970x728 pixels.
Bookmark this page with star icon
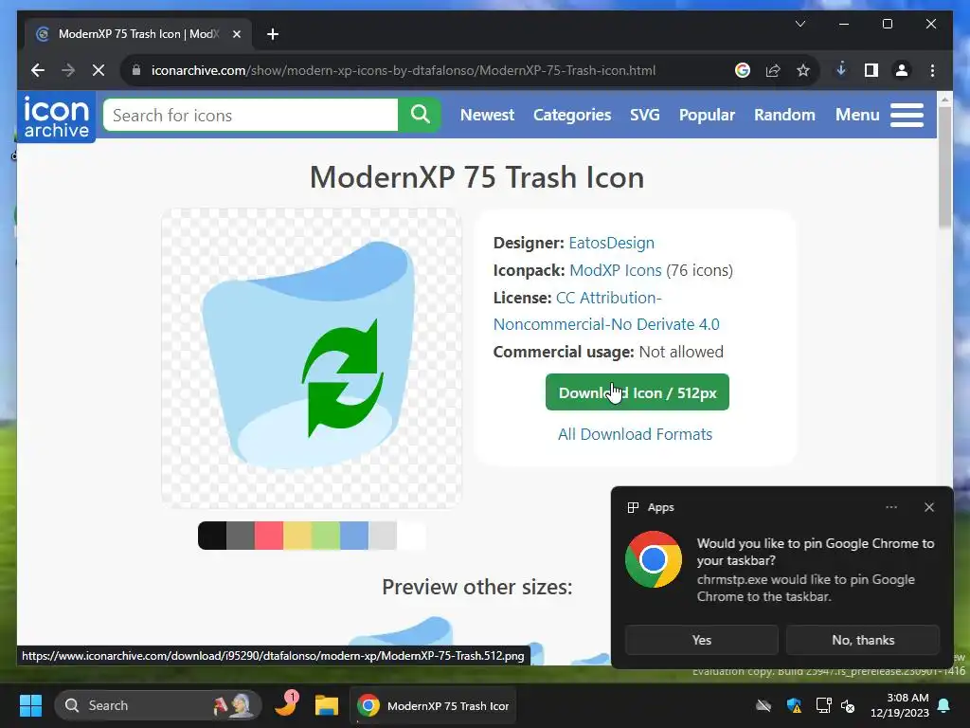coord(803,70)
